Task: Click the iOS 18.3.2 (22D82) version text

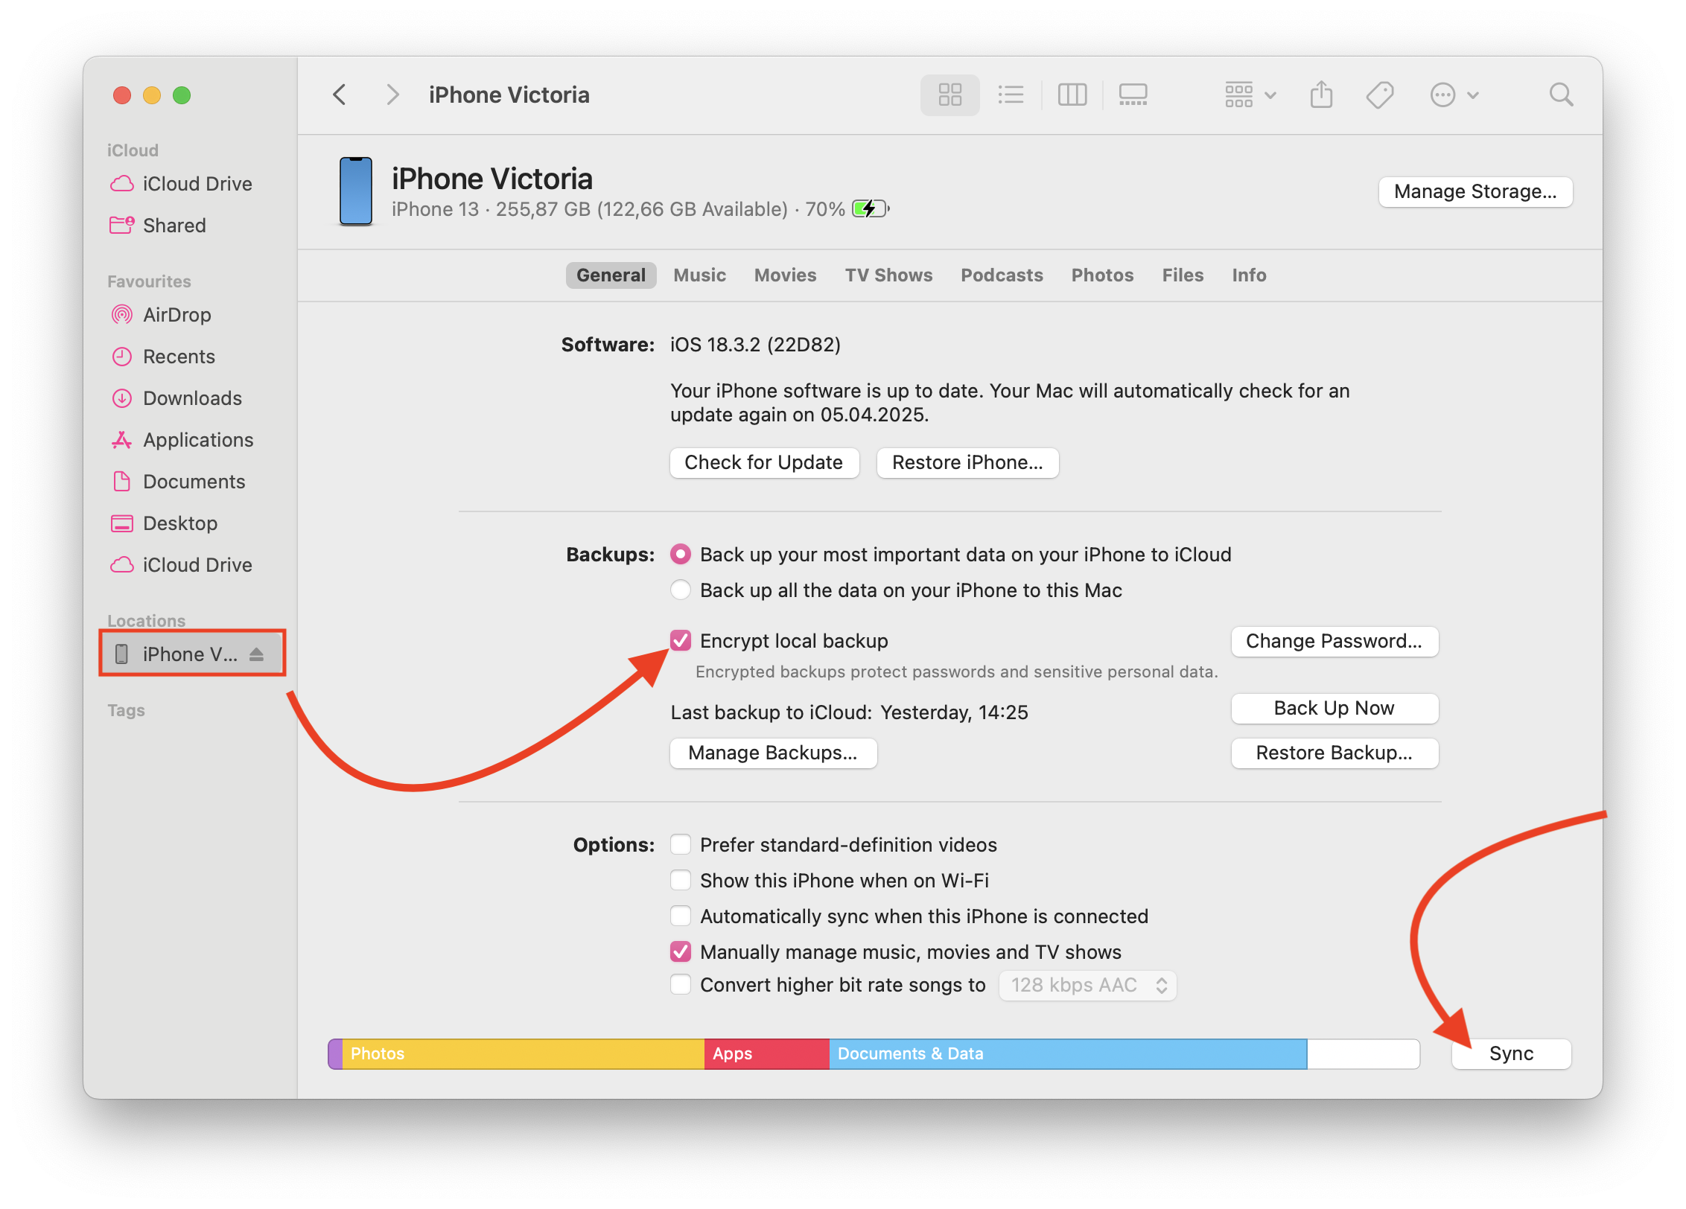Action: 755,345
